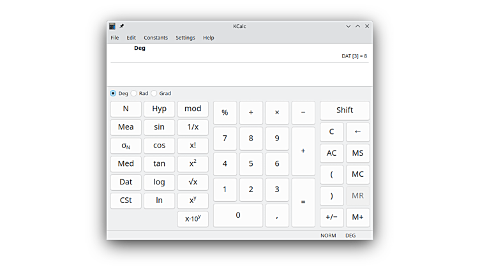Screen dimensions: 480x270
Task: Click the multiplication operator key
Action: click(277, 112)
